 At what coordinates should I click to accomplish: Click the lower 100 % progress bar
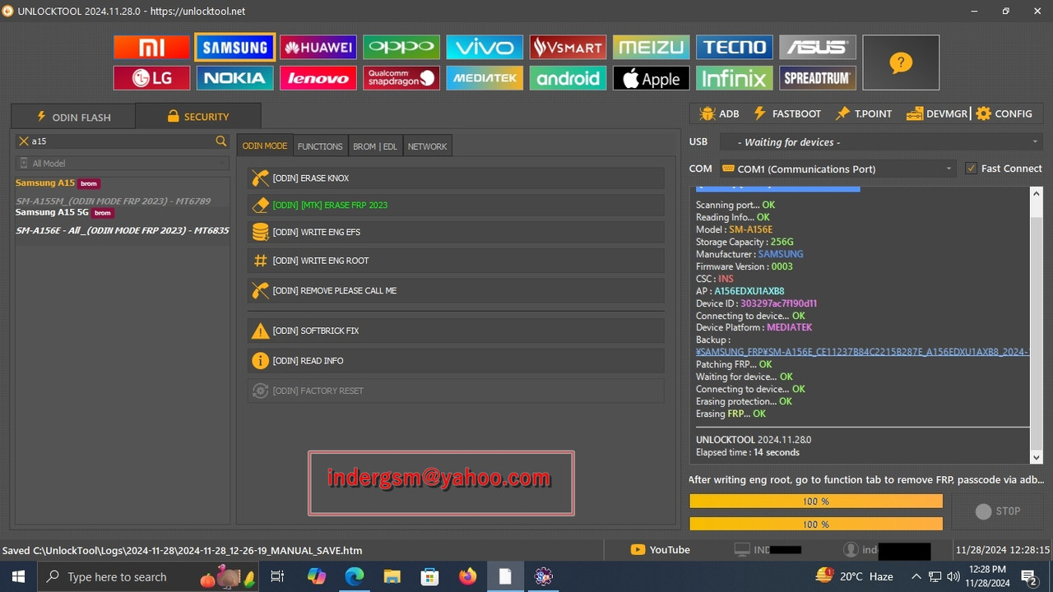pos(815,524)
